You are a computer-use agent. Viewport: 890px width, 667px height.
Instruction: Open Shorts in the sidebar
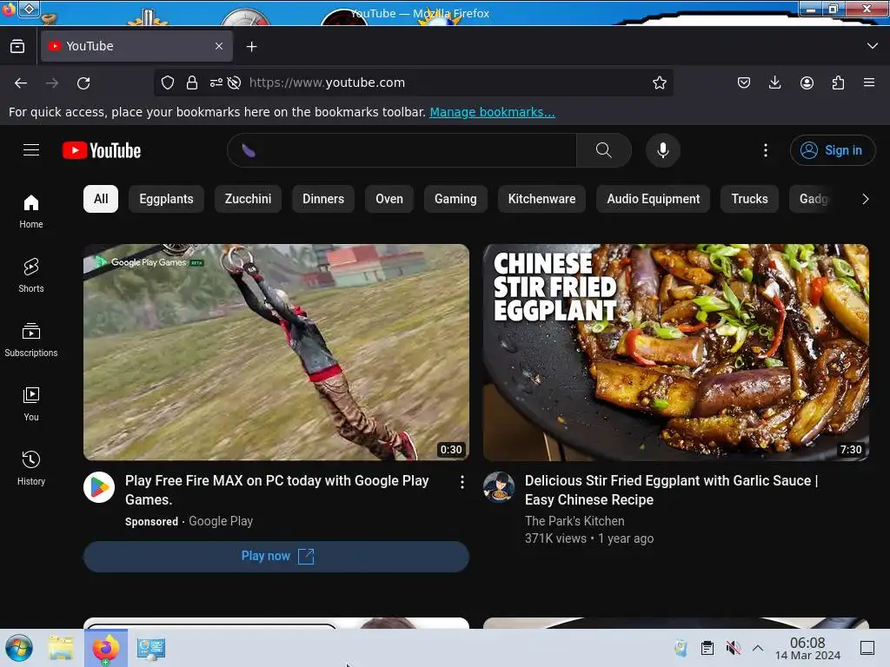[31, 275]
